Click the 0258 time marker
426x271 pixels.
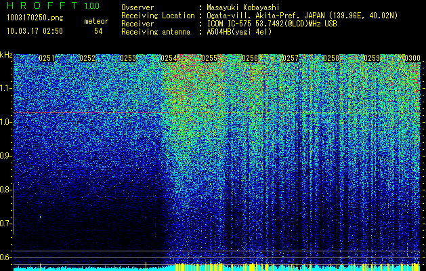[331, 58]
